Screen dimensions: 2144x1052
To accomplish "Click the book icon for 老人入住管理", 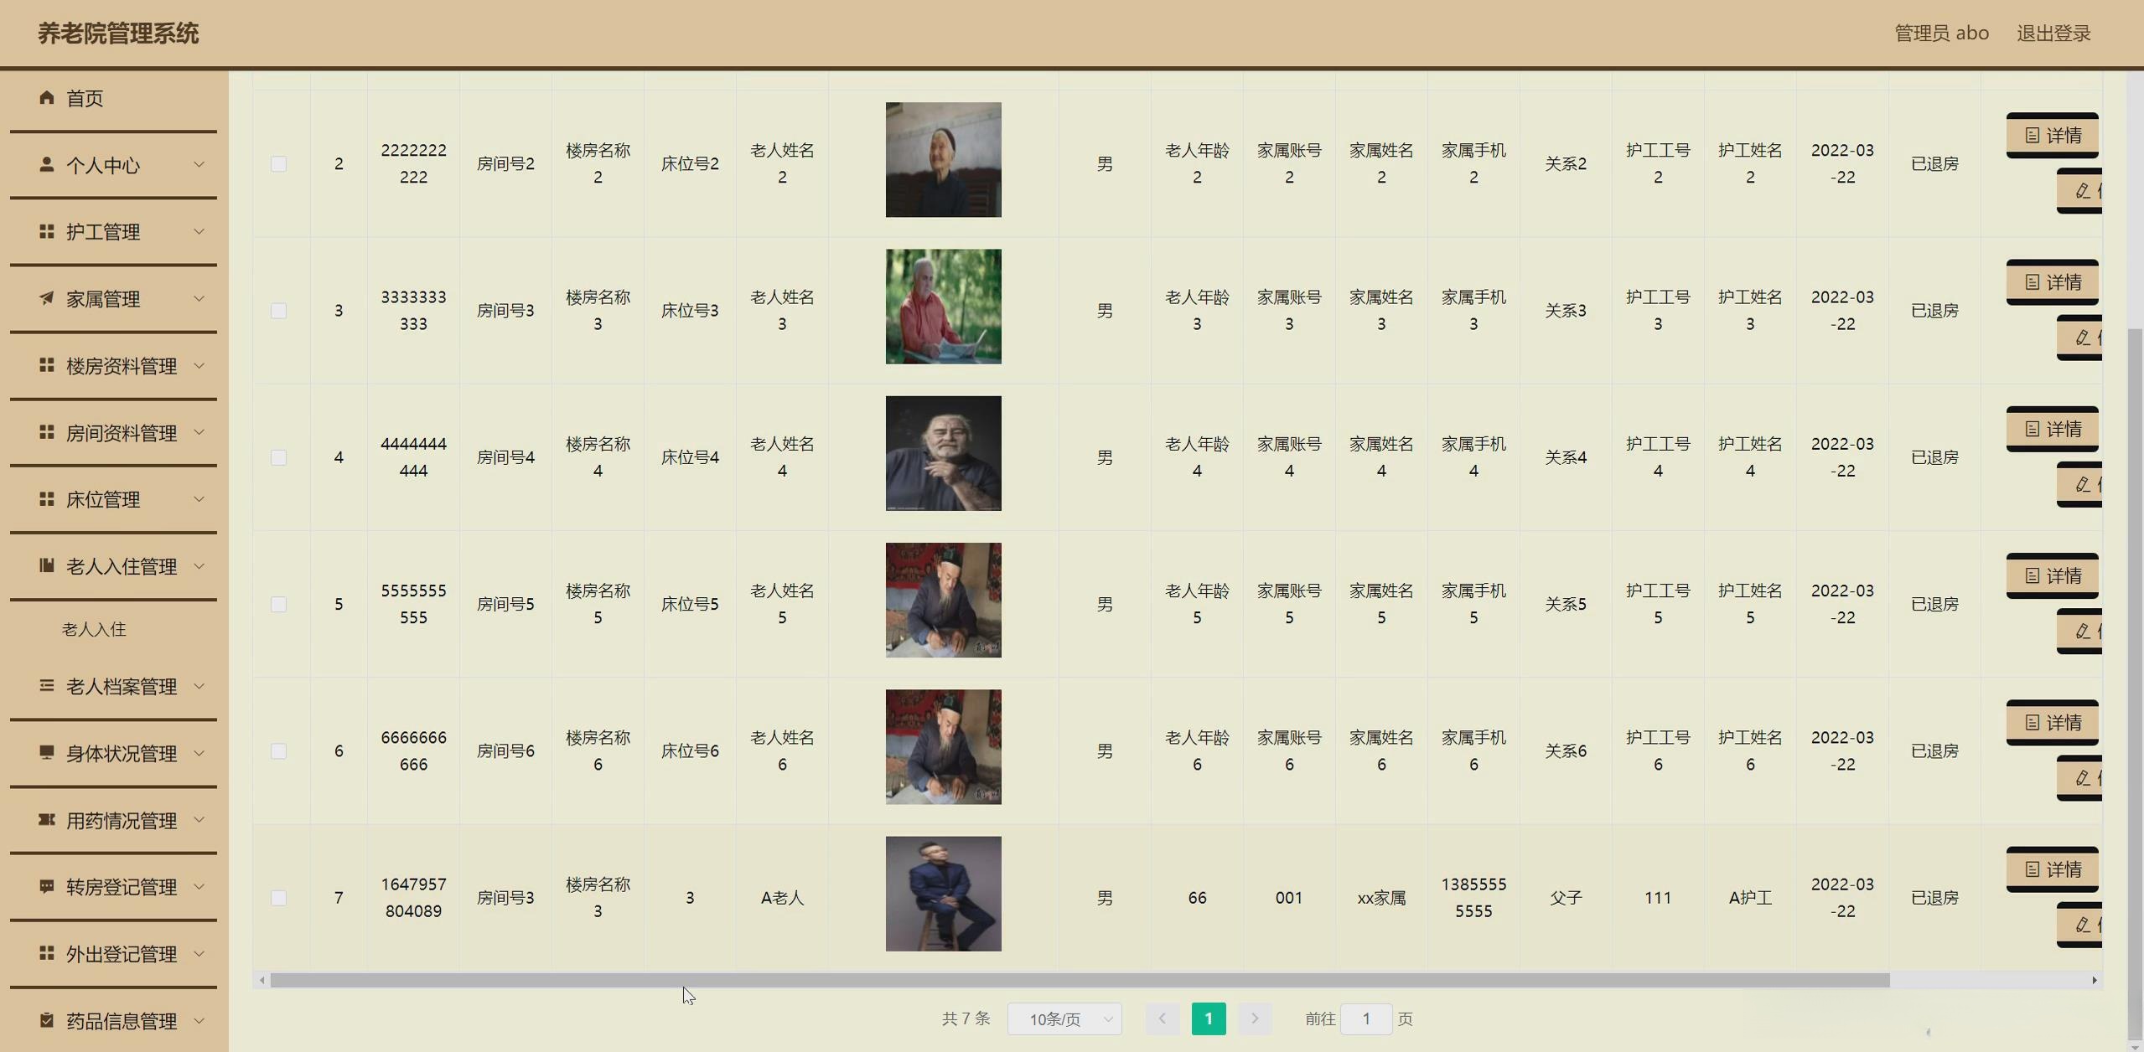I will pyautogui.click(x=47, y=566).
